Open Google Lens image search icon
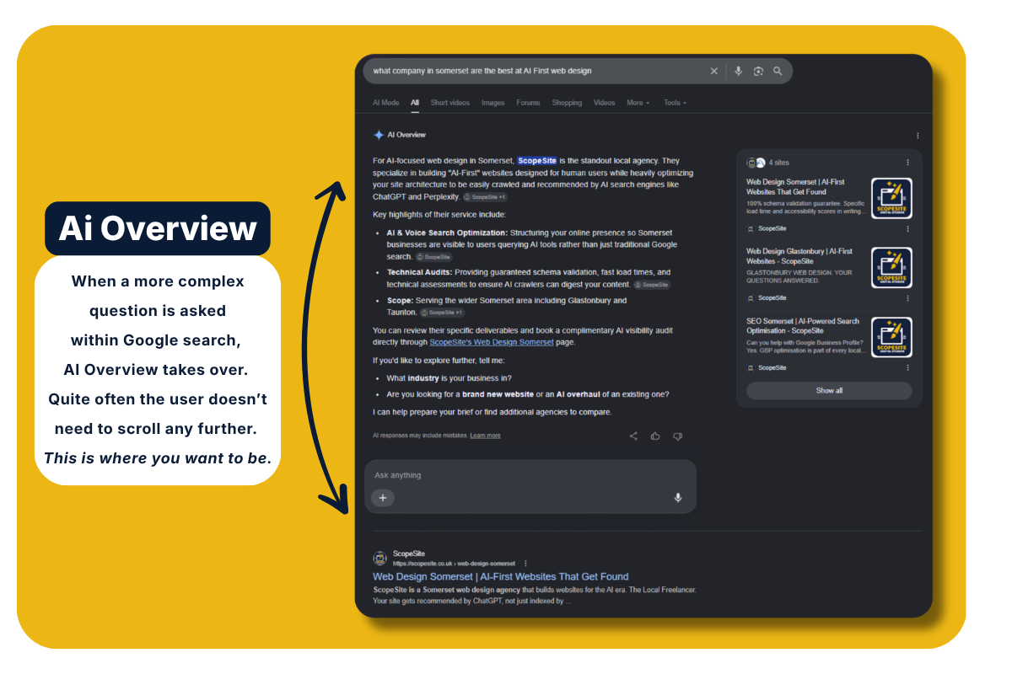Viewport: 1012px width, 674px height. pyautogui.click(x=758, y=72)
